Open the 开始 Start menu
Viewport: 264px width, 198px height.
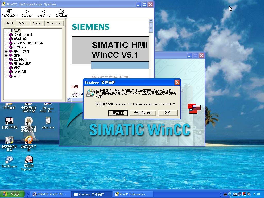click(x=12, y=194)
